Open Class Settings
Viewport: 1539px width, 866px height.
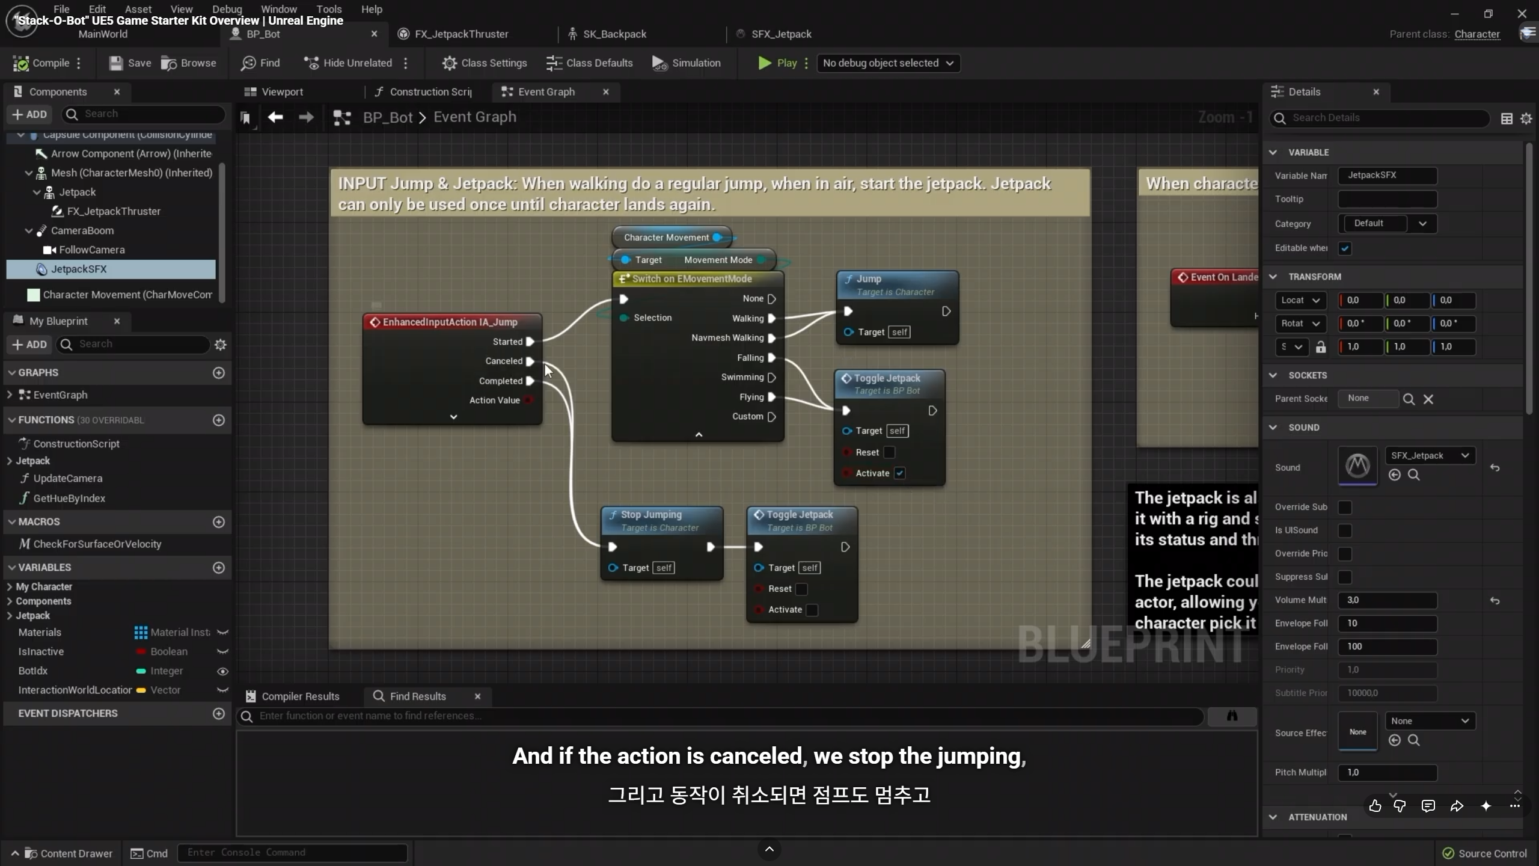point(485,63)
